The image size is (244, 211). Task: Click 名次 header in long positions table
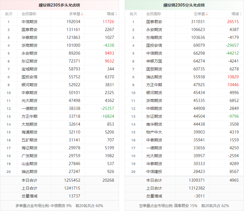[8, 14]
